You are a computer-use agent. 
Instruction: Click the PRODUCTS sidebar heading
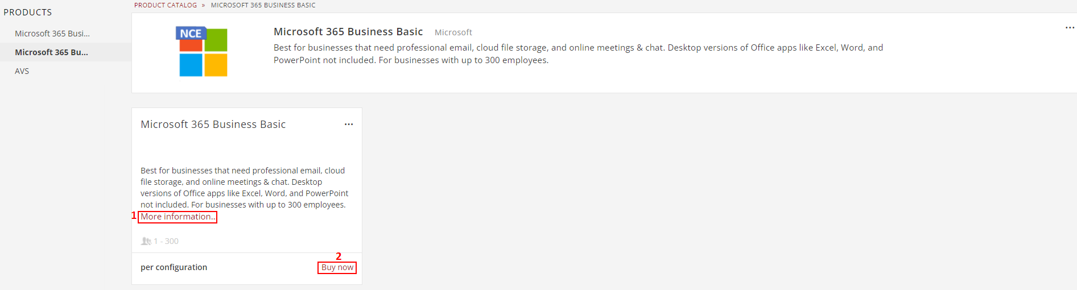pyautogui.click(x=28, y=12)
